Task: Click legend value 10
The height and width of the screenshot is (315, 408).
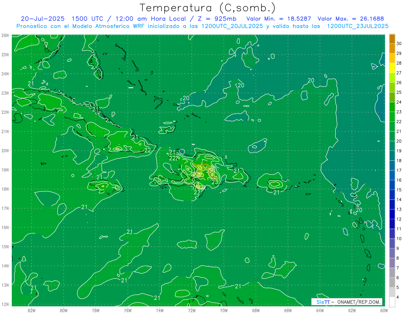Action: pos(399,239)
